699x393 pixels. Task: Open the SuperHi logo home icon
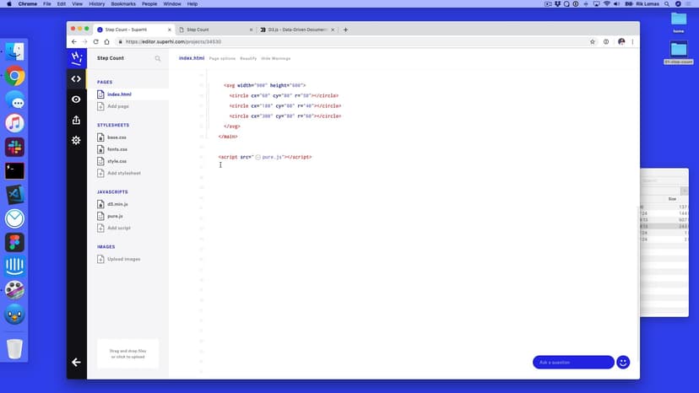point(76,58)
